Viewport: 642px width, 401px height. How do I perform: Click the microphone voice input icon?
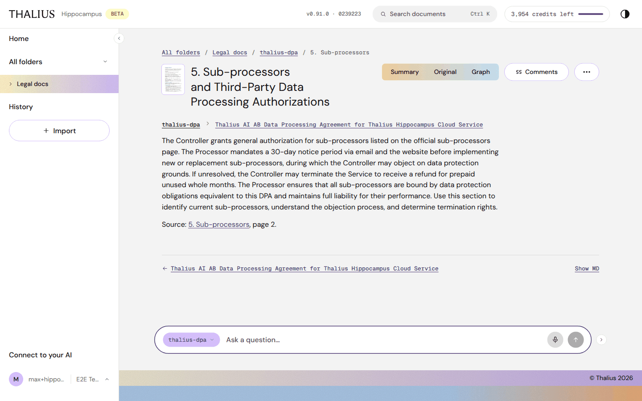click(555, 340)
